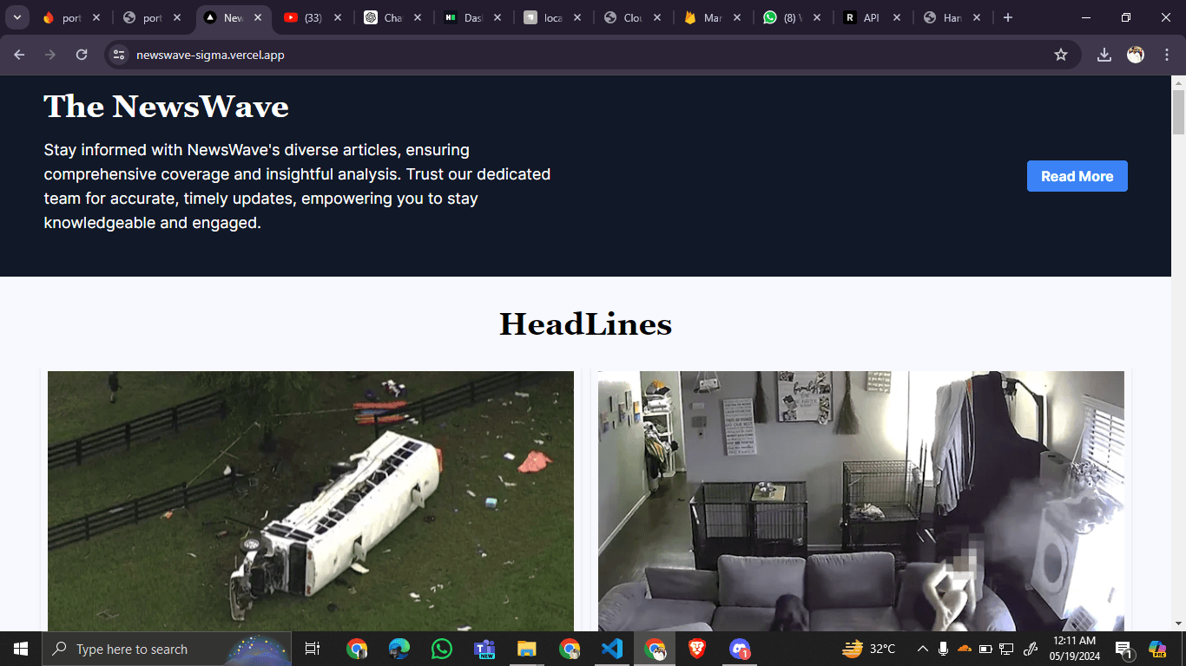Viewport: 1186px width, 666px height.
Task: Close the YouTube (33) tab
Action: [338, 17]
